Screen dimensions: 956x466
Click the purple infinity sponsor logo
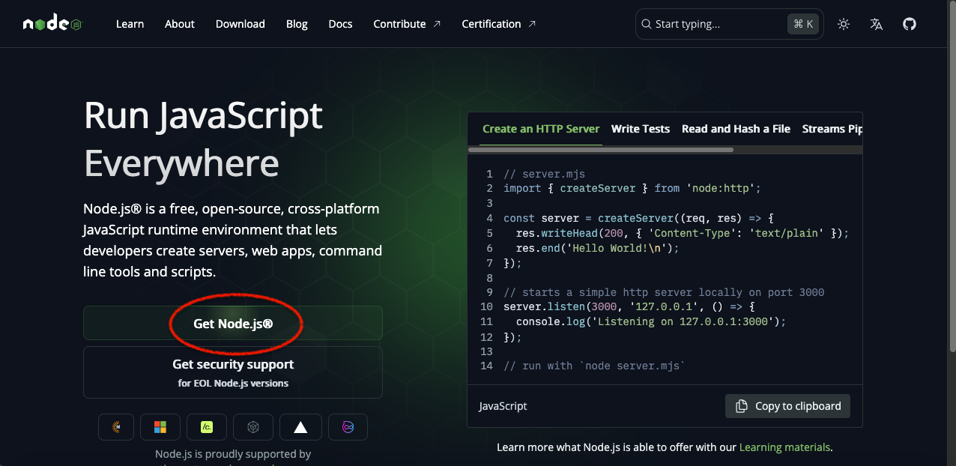tap(348, 427)
